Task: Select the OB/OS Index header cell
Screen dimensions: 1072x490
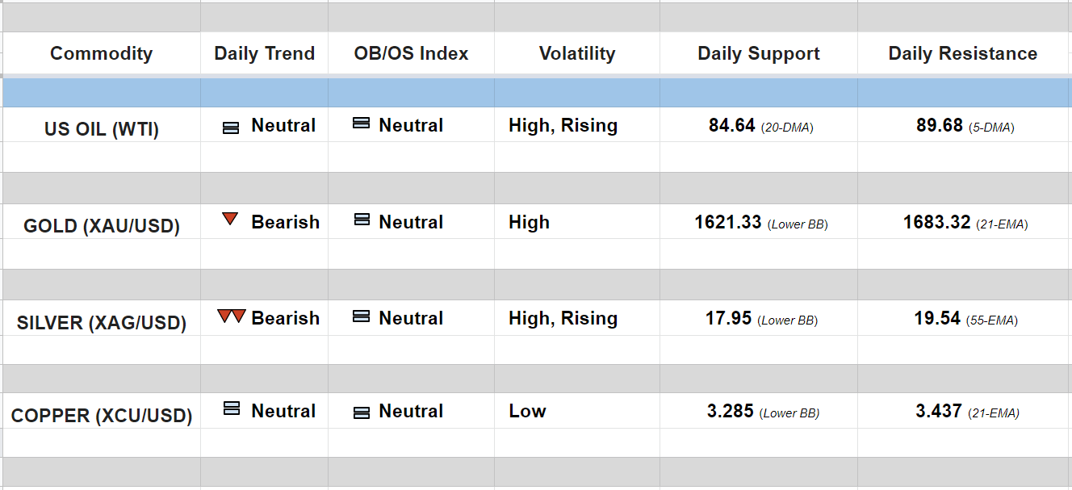Action: click(x=411, y=54)
